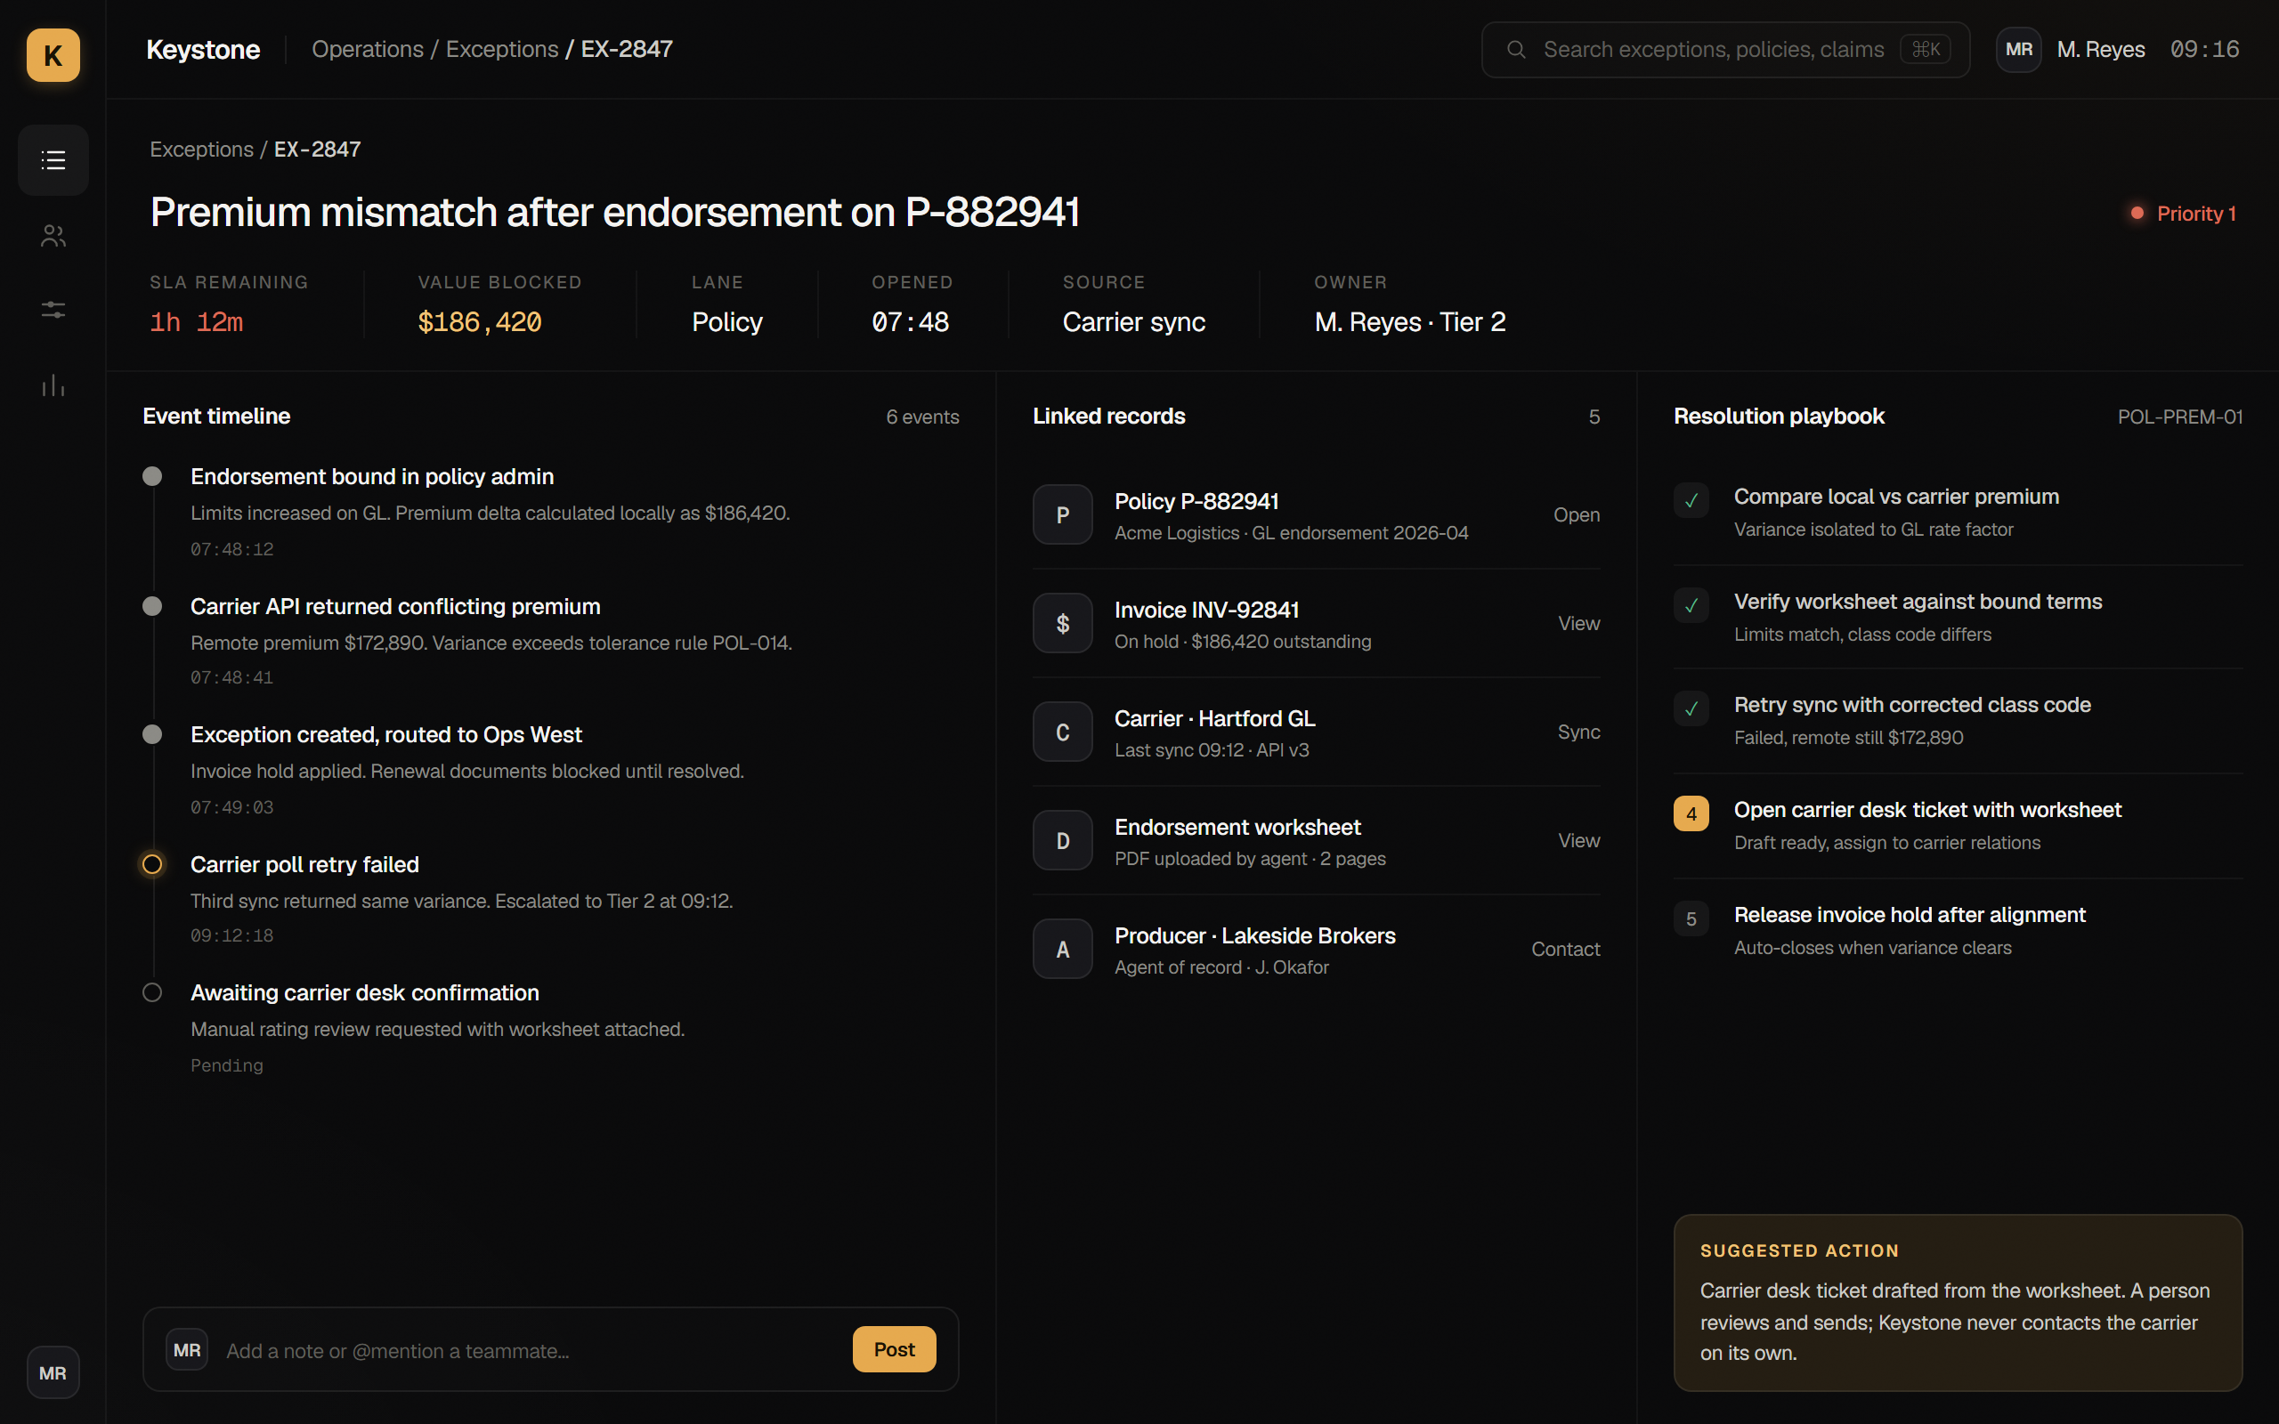
Task: Select the Exception created timeline marker
Action: 151,734
